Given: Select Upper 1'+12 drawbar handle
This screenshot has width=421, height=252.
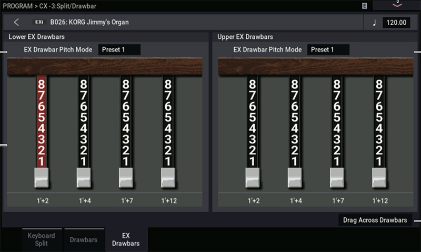Looking at the screenshot, I should 379,177.
